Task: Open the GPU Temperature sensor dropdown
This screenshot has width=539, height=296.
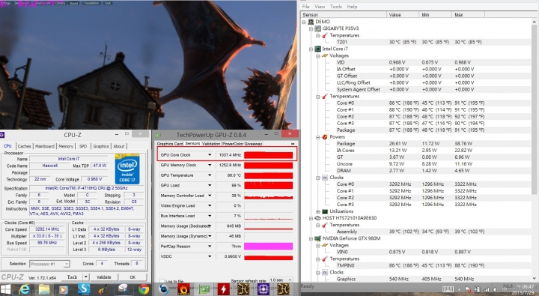Action: [x=210, y=175]
